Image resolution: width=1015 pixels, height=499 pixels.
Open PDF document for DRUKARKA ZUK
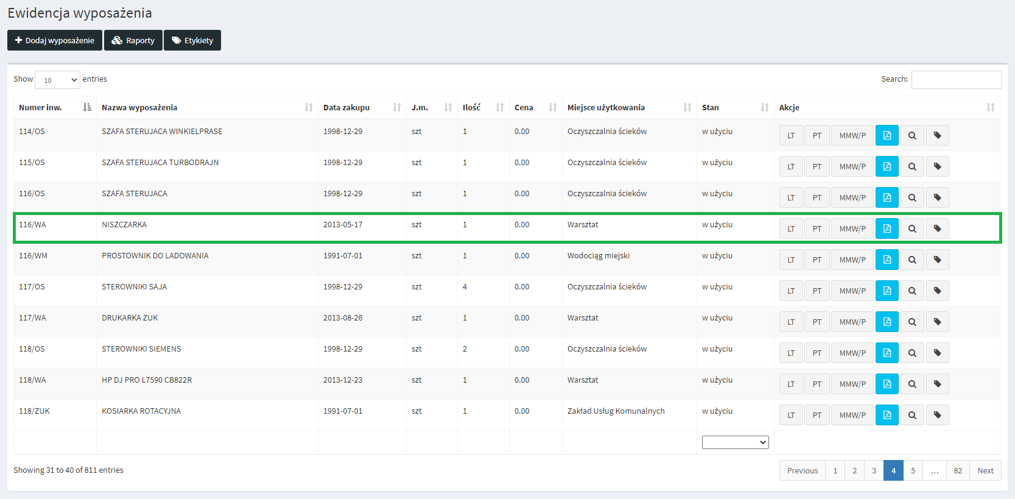(x=887, y=322)
